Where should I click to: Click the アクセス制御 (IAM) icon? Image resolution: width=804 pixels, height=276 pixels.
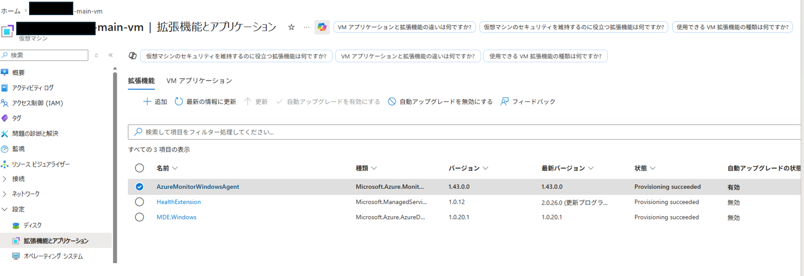(5, 103)
